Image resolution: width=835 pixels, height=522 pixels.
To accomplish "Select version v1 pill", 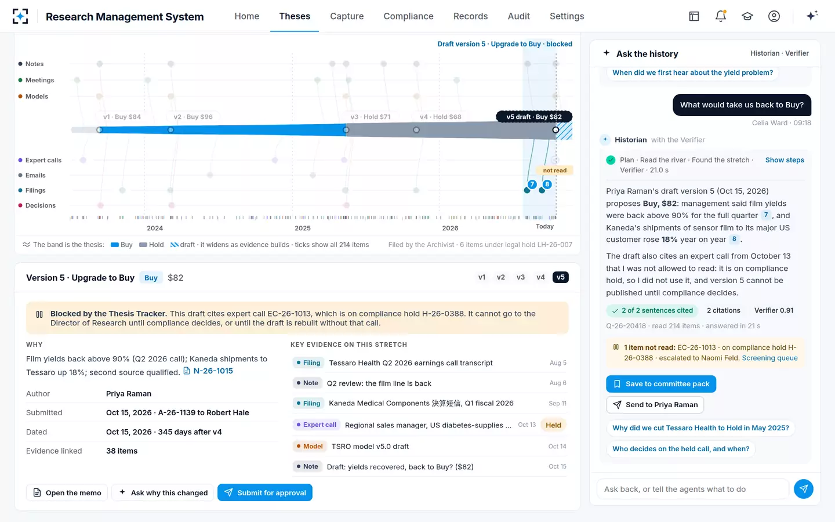I will click(482, 277).
